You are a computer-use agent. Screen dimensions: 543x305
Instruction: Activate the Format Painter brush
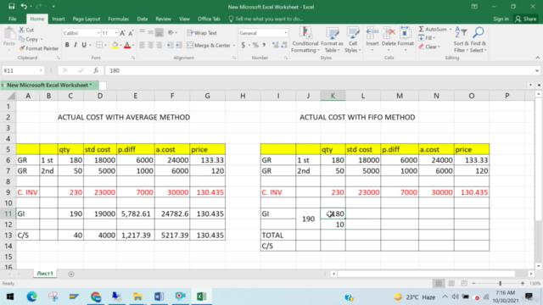click(x=22, y=48)
